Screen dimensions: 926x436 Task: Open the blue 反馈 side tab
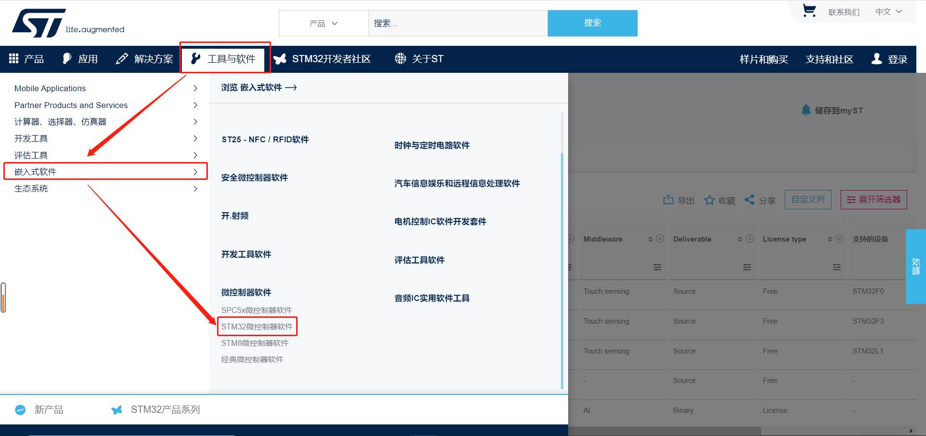pyautogui.click(x=915, y=266)
